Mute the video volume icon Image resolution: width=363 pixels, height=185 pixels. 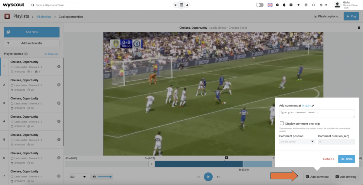click(94, 177)
